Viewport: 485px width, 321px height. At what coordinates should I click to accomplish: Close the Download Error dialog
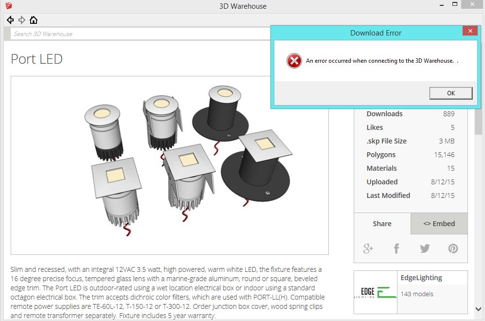click(x=469, y=32)
